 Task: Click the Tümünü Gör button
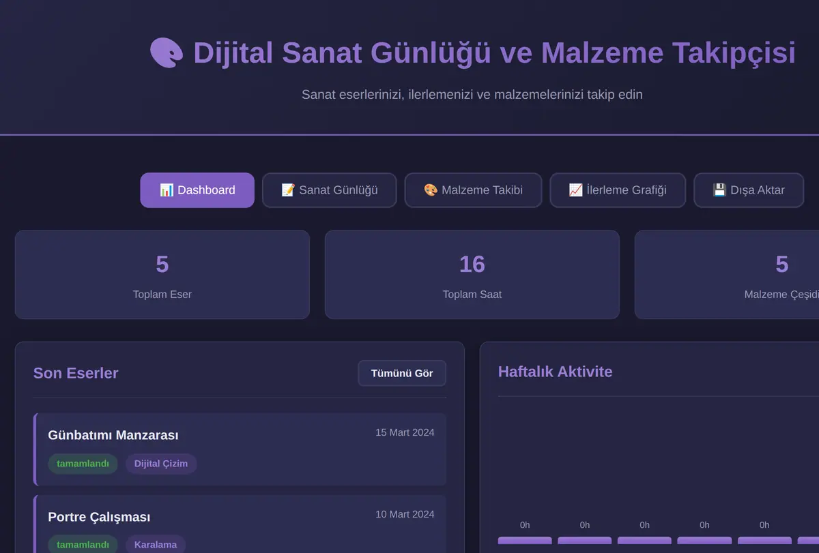(x=402, y=373)
